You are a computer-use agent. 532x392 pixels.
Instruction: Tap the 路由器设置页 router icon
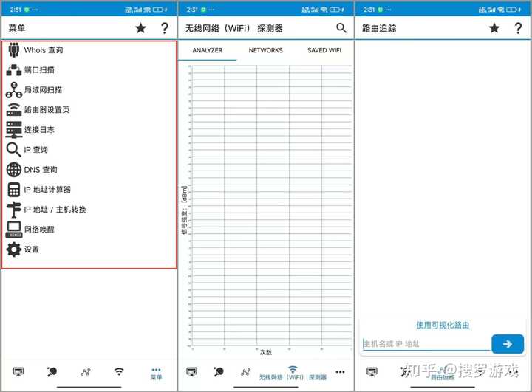tap(14, 110)
